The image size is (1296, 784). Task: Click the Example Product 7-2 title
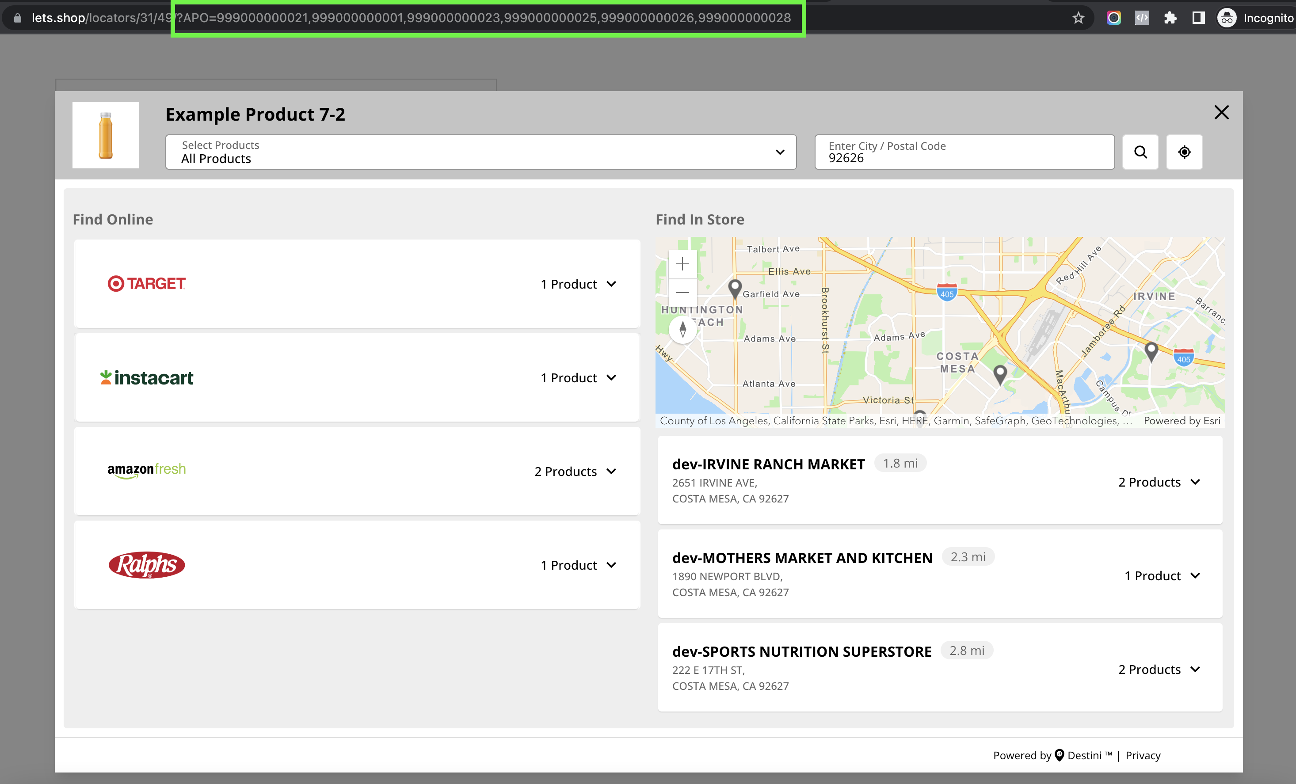point(255,114)
